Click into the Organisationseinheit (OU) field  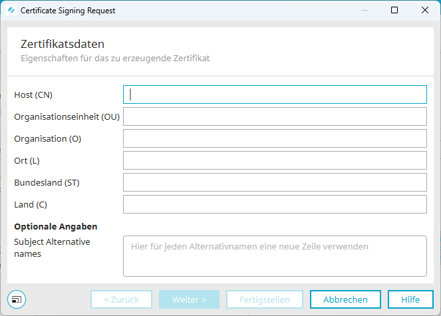coord(275,116)
